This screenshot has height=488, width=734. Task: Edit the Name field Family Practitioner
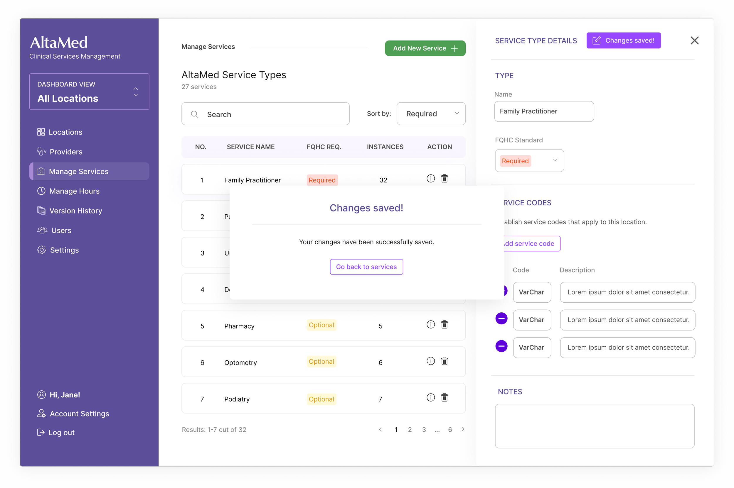pyautogui.click(x=544, y=111)
